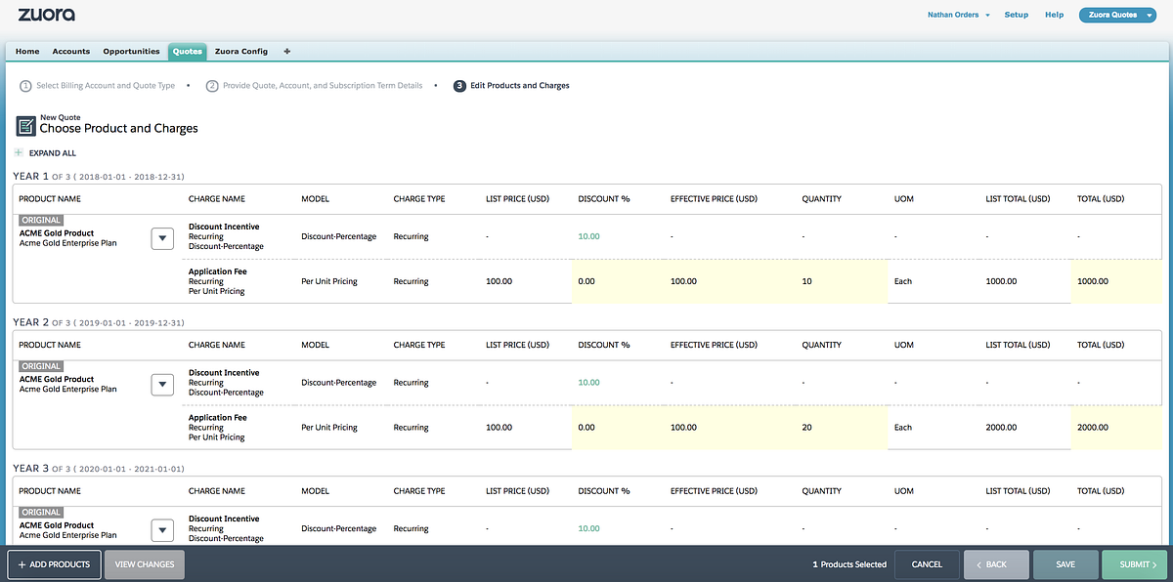
Task: Click Year 1 ORIGINAL badge
Action: [41, 221]
